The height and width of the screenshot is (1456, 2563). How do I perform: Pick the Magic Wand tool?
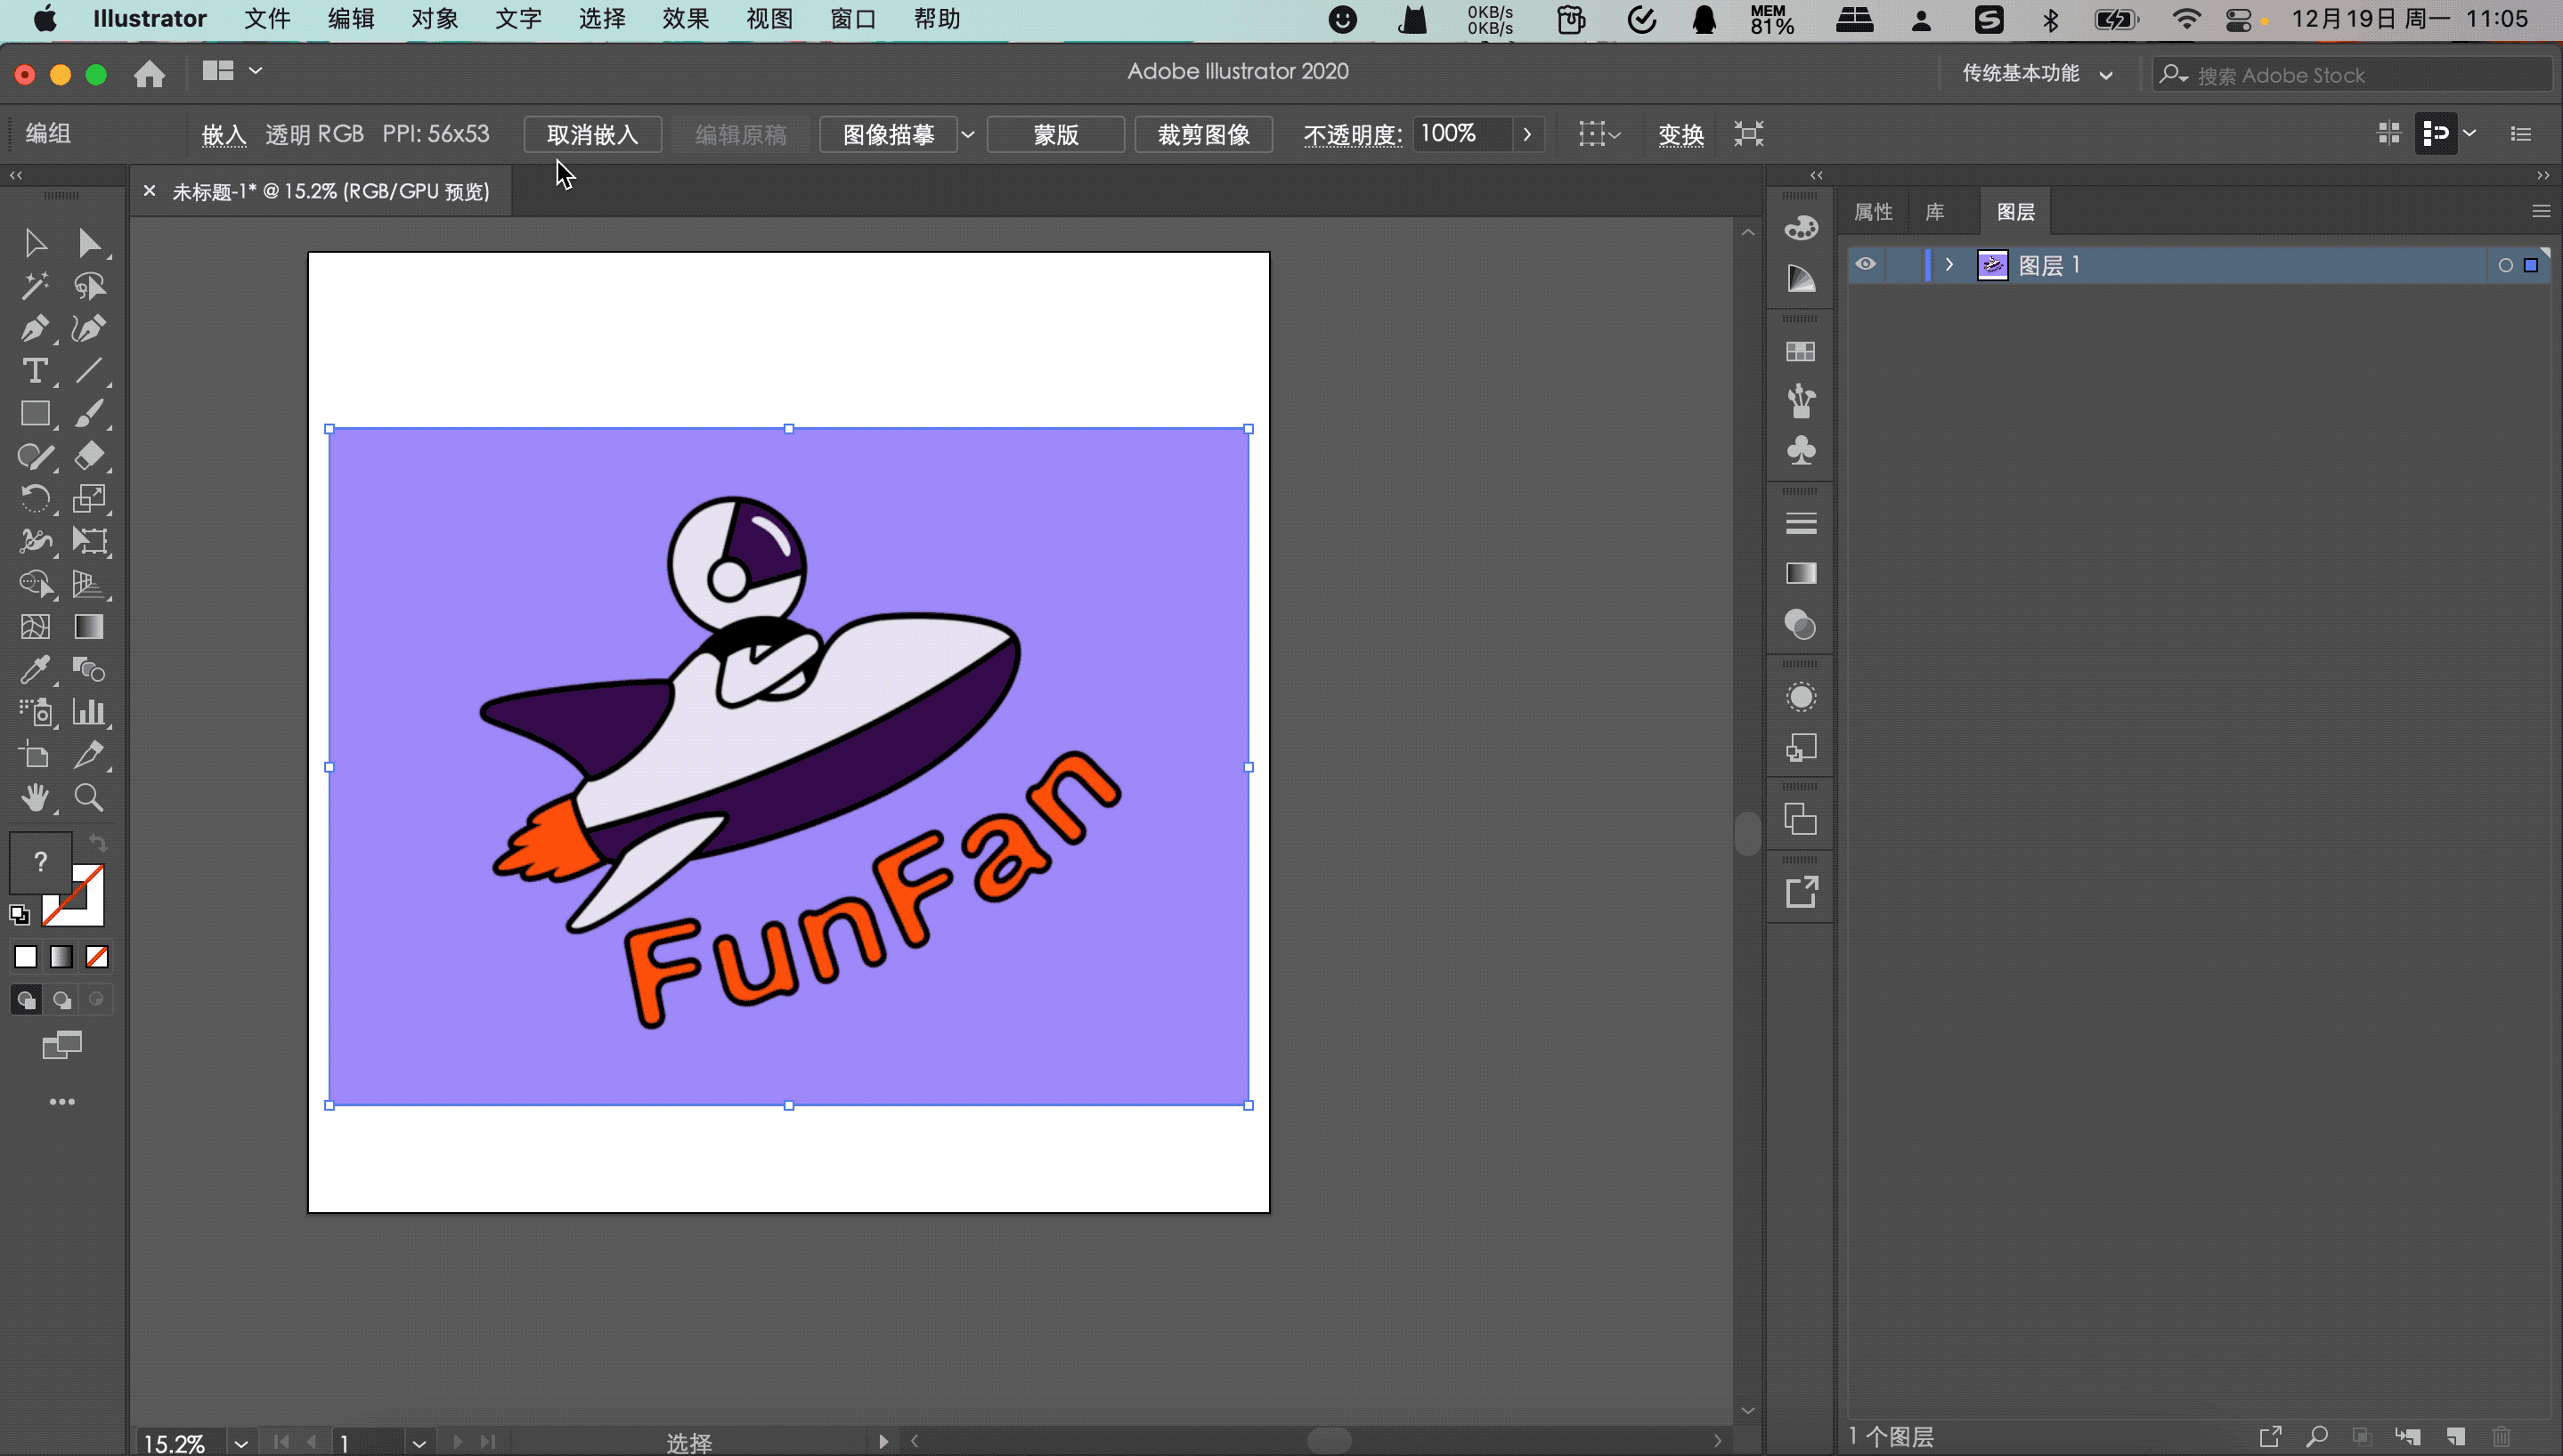pyautogui.click(x=34, y=287)
